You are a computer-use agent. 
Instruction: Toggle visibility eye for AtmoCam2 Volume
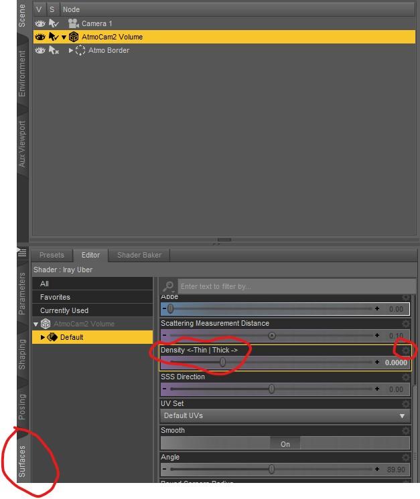40,37
